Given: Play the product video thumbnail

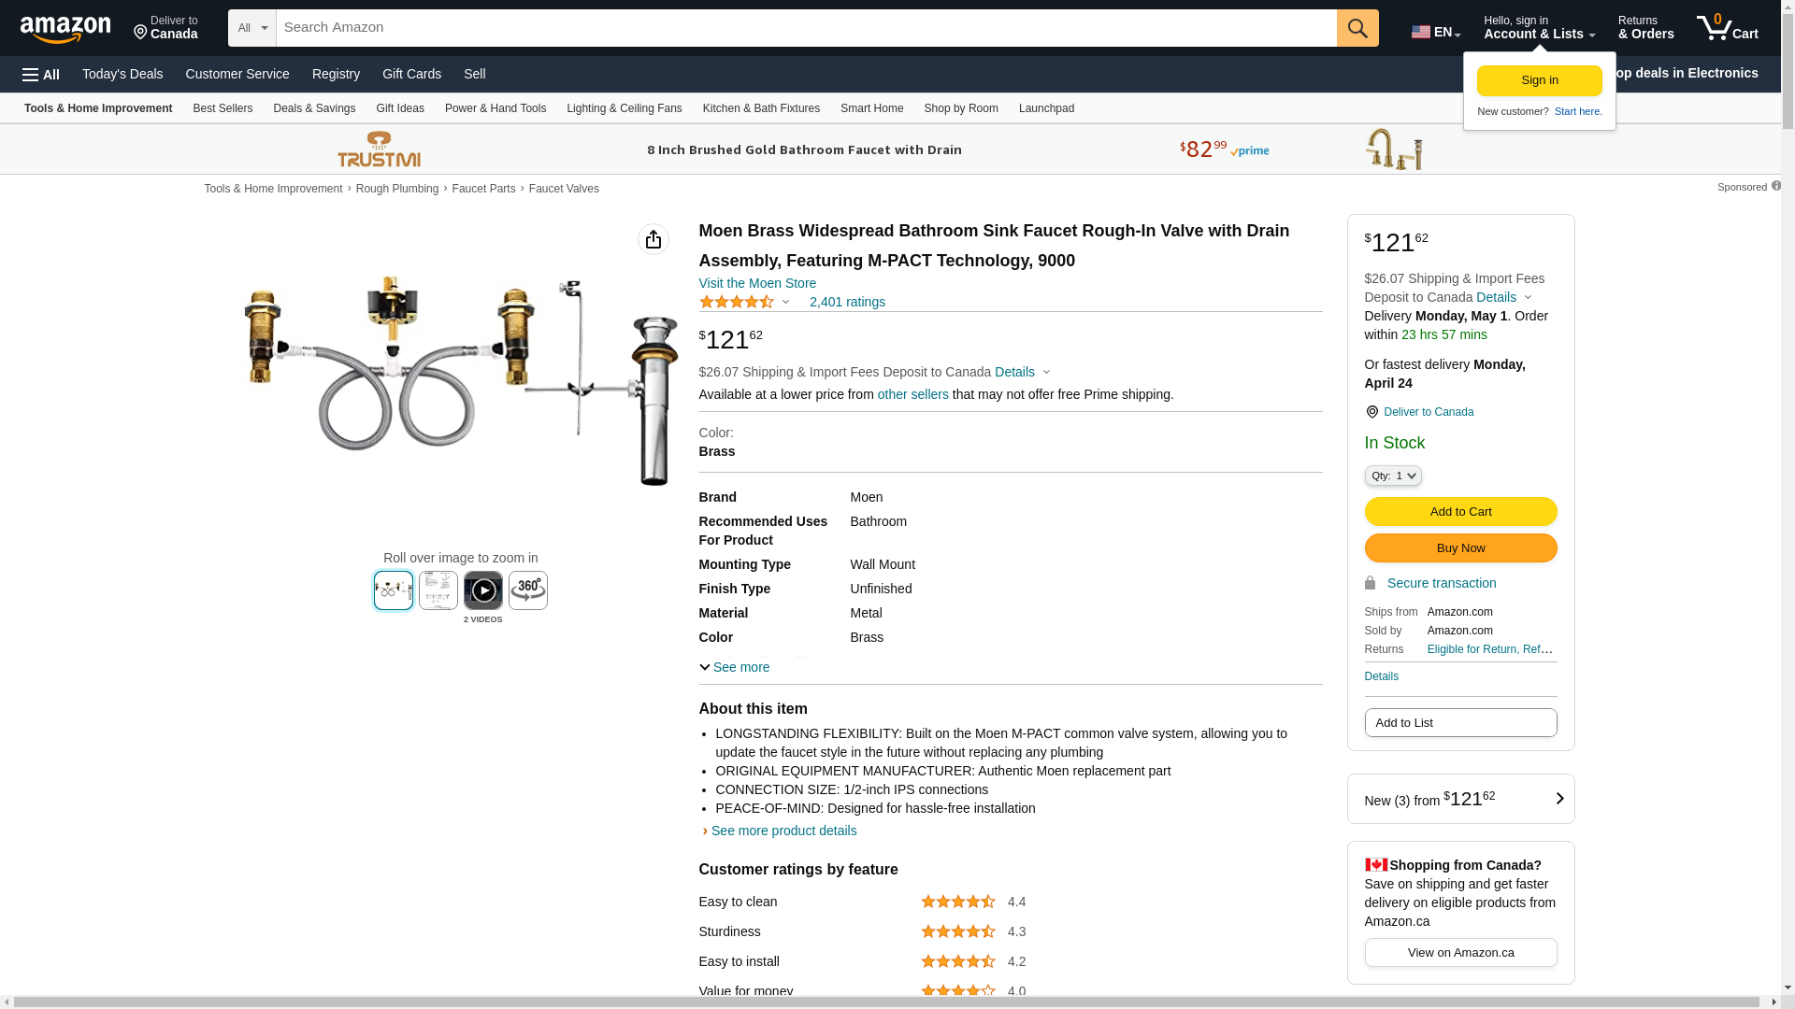Looking at the screenshot, I should [483, 590].
